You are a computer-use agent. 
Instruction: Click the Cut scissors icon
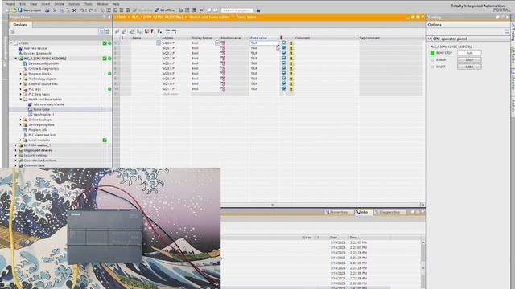(x=55, y=10)
